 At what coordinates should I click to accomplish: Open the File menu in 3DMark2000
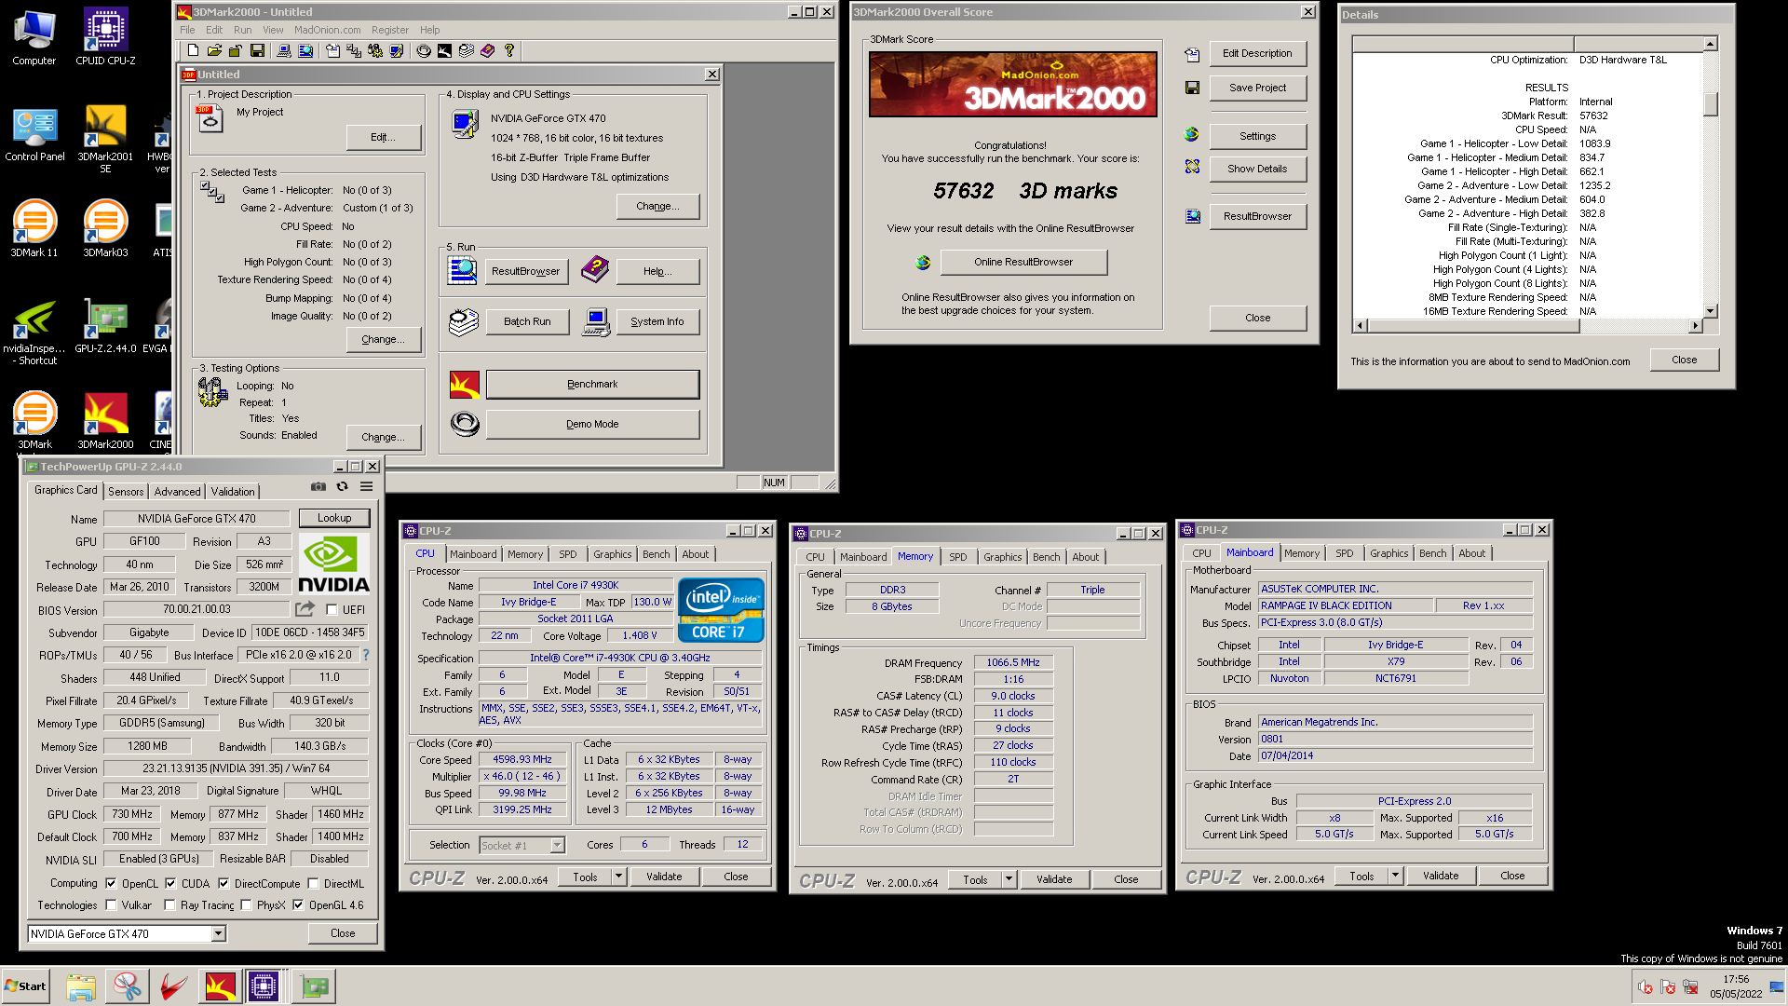click(188, 30)
